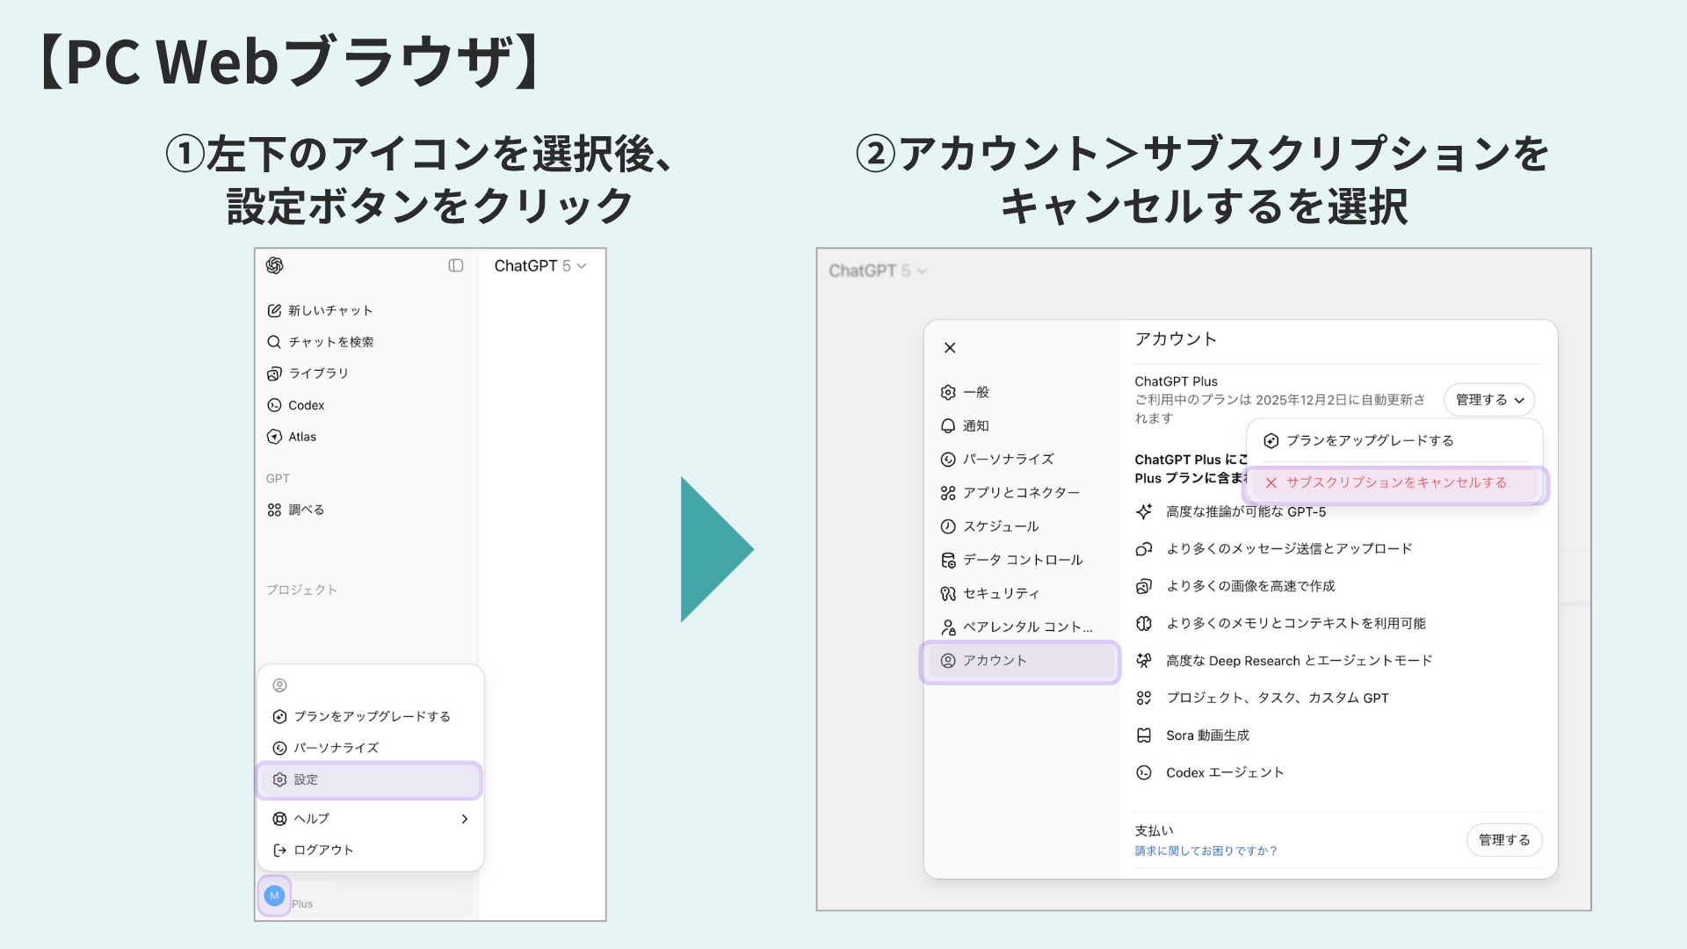Select Codex in the sidebar
1687x949 pixels.
coord(306,405)
